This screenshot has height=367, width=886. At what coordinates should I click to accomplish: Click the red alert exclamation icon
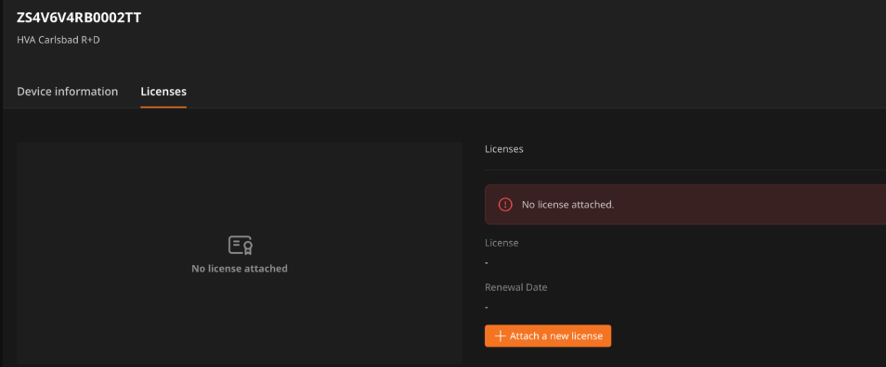tap(505, 205)
